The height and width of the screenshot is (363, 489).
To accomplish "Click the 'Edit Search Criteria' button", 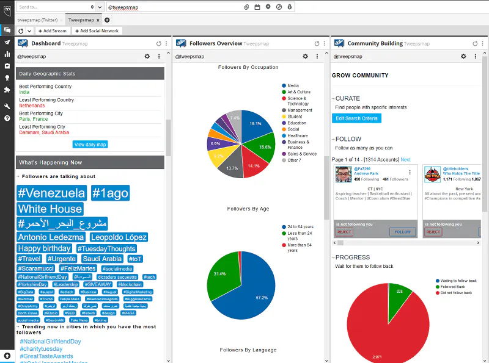I will pos(356,118).
